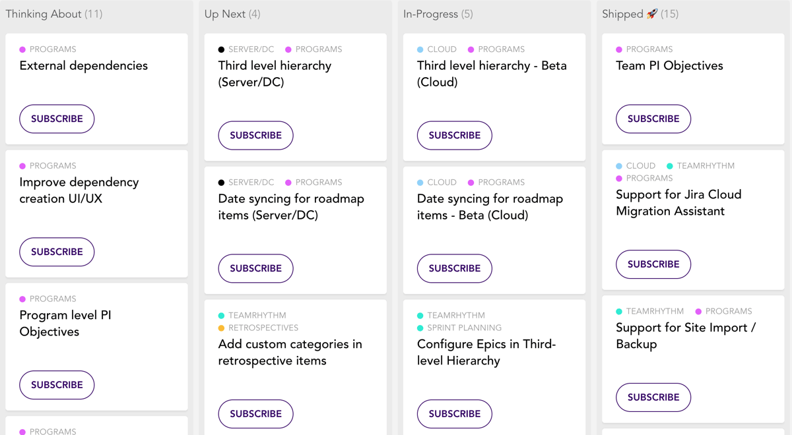Click SERVER/DC tag on Third level hierarchy card

pyautogui.click(x=246, y=49)
